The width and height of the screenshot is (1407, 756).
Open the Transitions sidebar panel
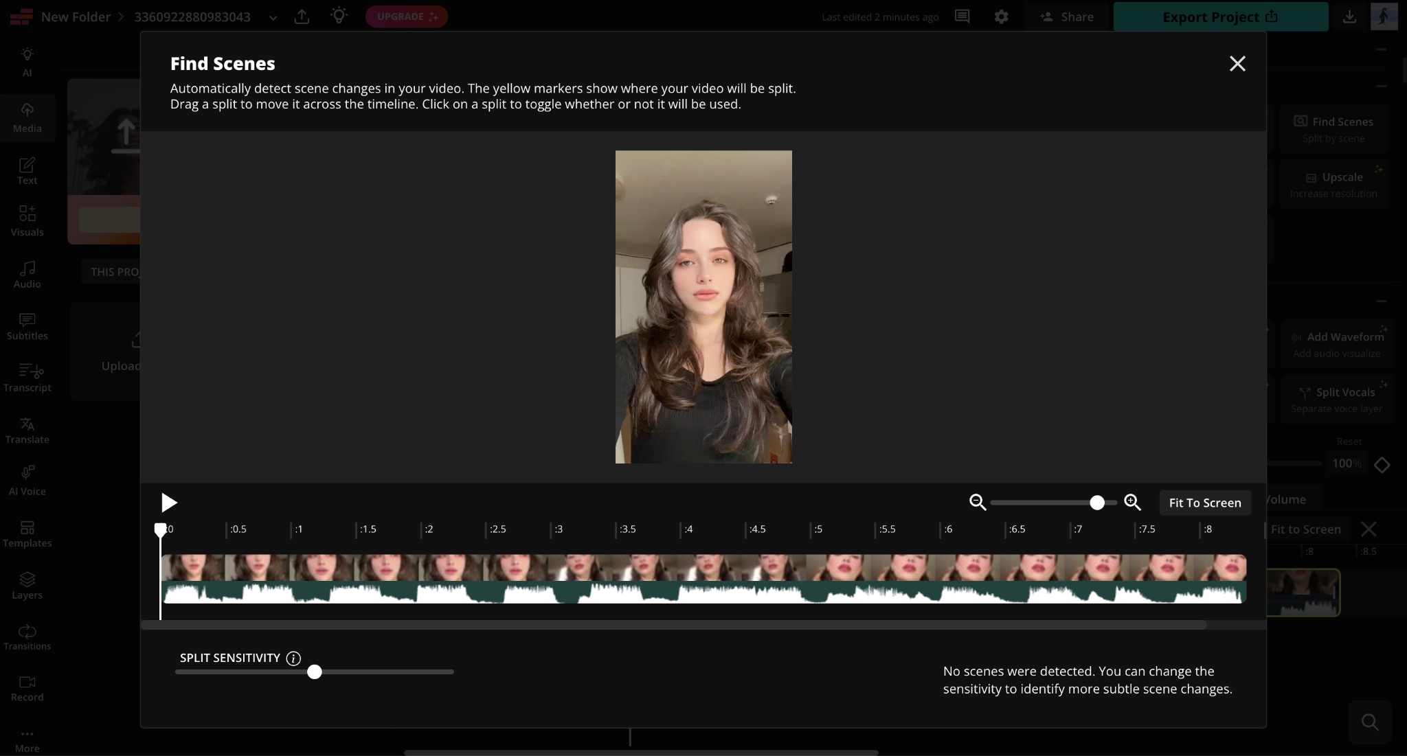[x=27, y=637]
